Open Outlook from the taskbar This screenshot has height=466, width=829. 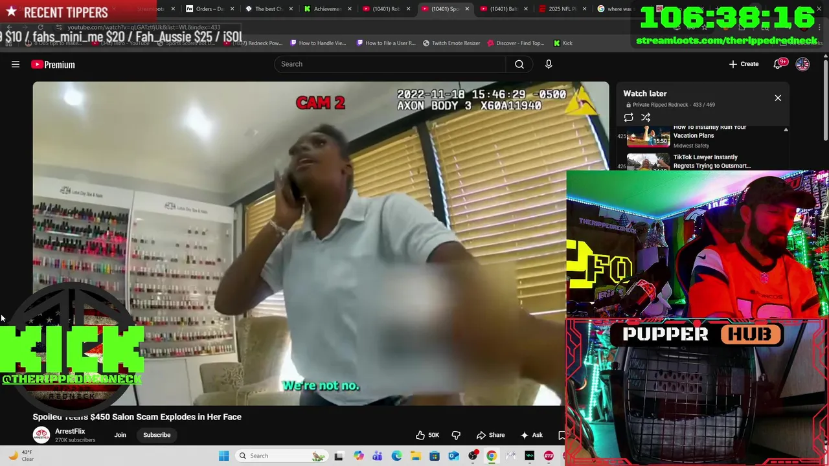(x=453, y=456)
